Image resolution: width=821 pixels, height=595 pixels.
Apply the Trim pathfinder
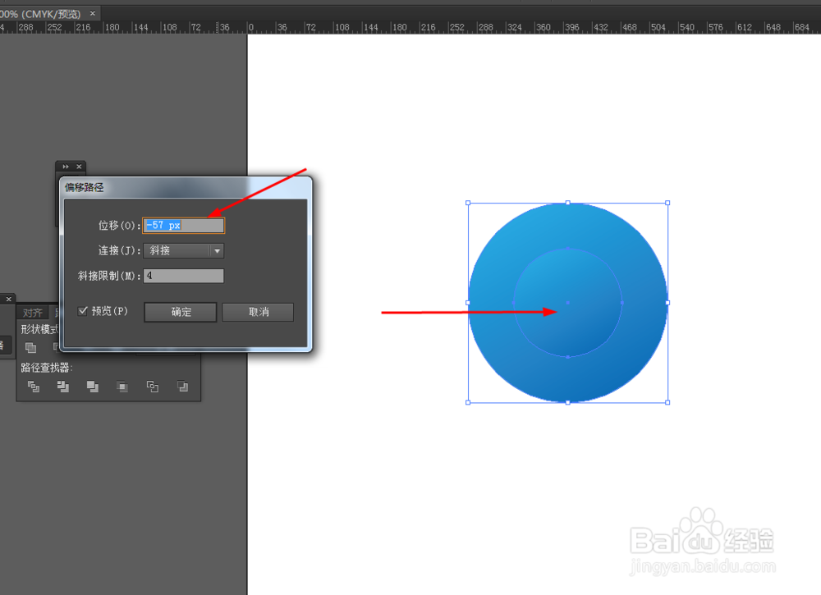pyautogui.click(x=63, y=387)
